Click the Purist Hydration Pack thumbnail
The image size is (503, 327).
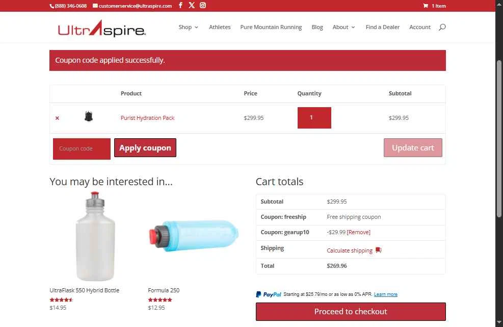point(89,116)
